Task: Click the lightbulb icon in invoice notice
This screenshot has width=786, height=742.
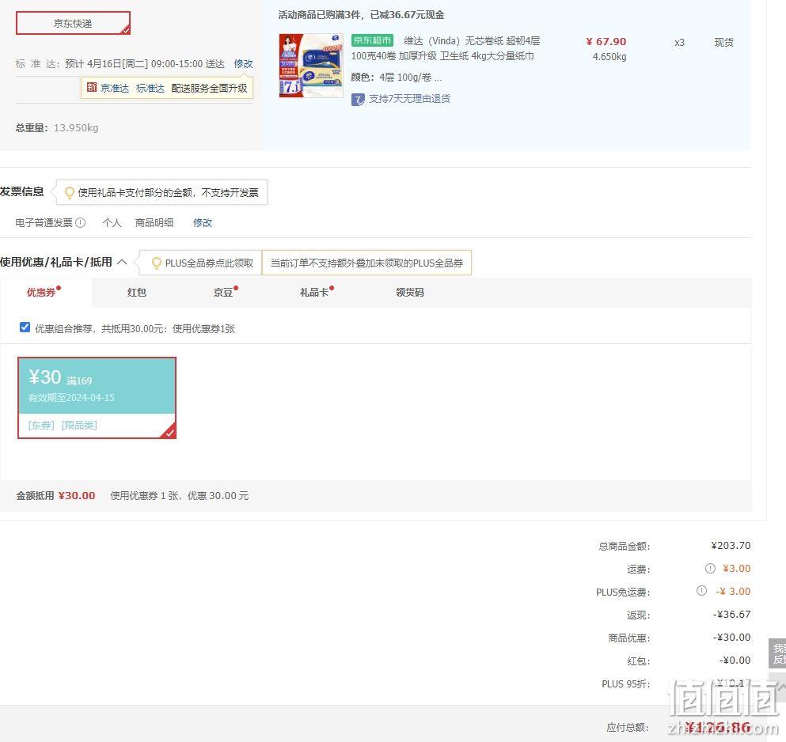Action: tap(70, 192)
